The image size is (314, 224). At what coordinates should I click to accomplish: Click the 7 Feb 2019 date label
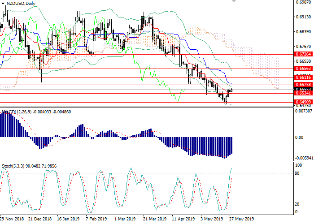[x=96, y=220]
